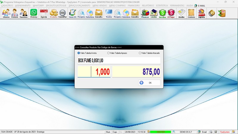
Task: Click the Caps indicator in status bar
Action: pos(115,132)
